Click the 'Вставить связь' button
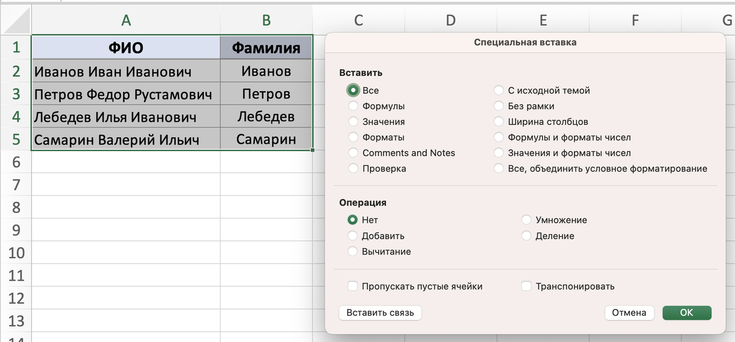The width and height of the screenshot is (735, 342). click(x=380, y=313)
